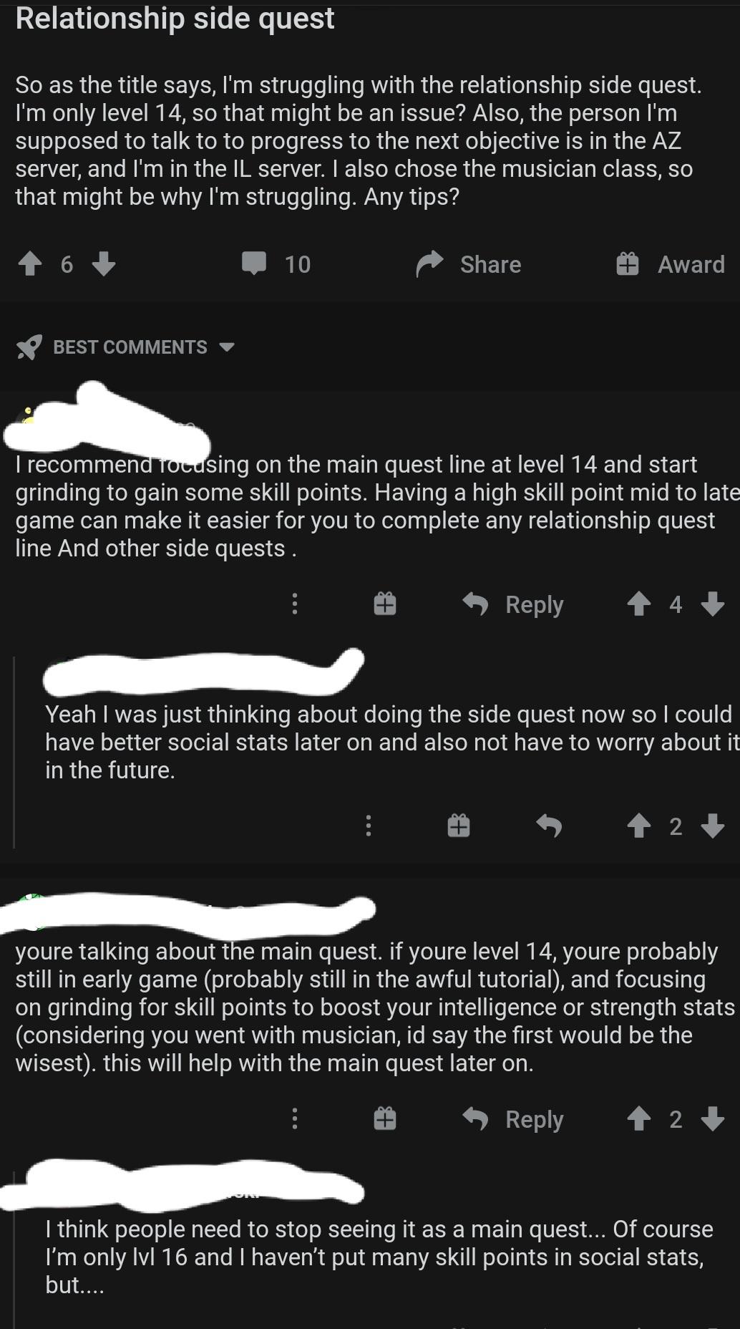
Task: Downvote the first comment with 4 points
Action: point(713,604)
